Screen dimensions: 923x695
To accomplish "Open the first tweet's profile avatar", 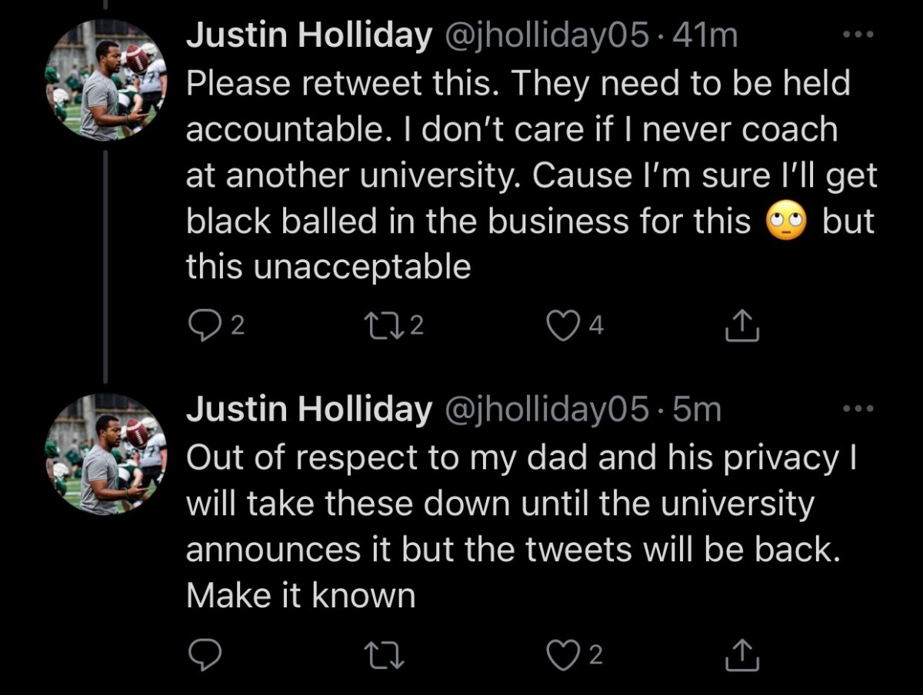I will click(x=105, y=80).
